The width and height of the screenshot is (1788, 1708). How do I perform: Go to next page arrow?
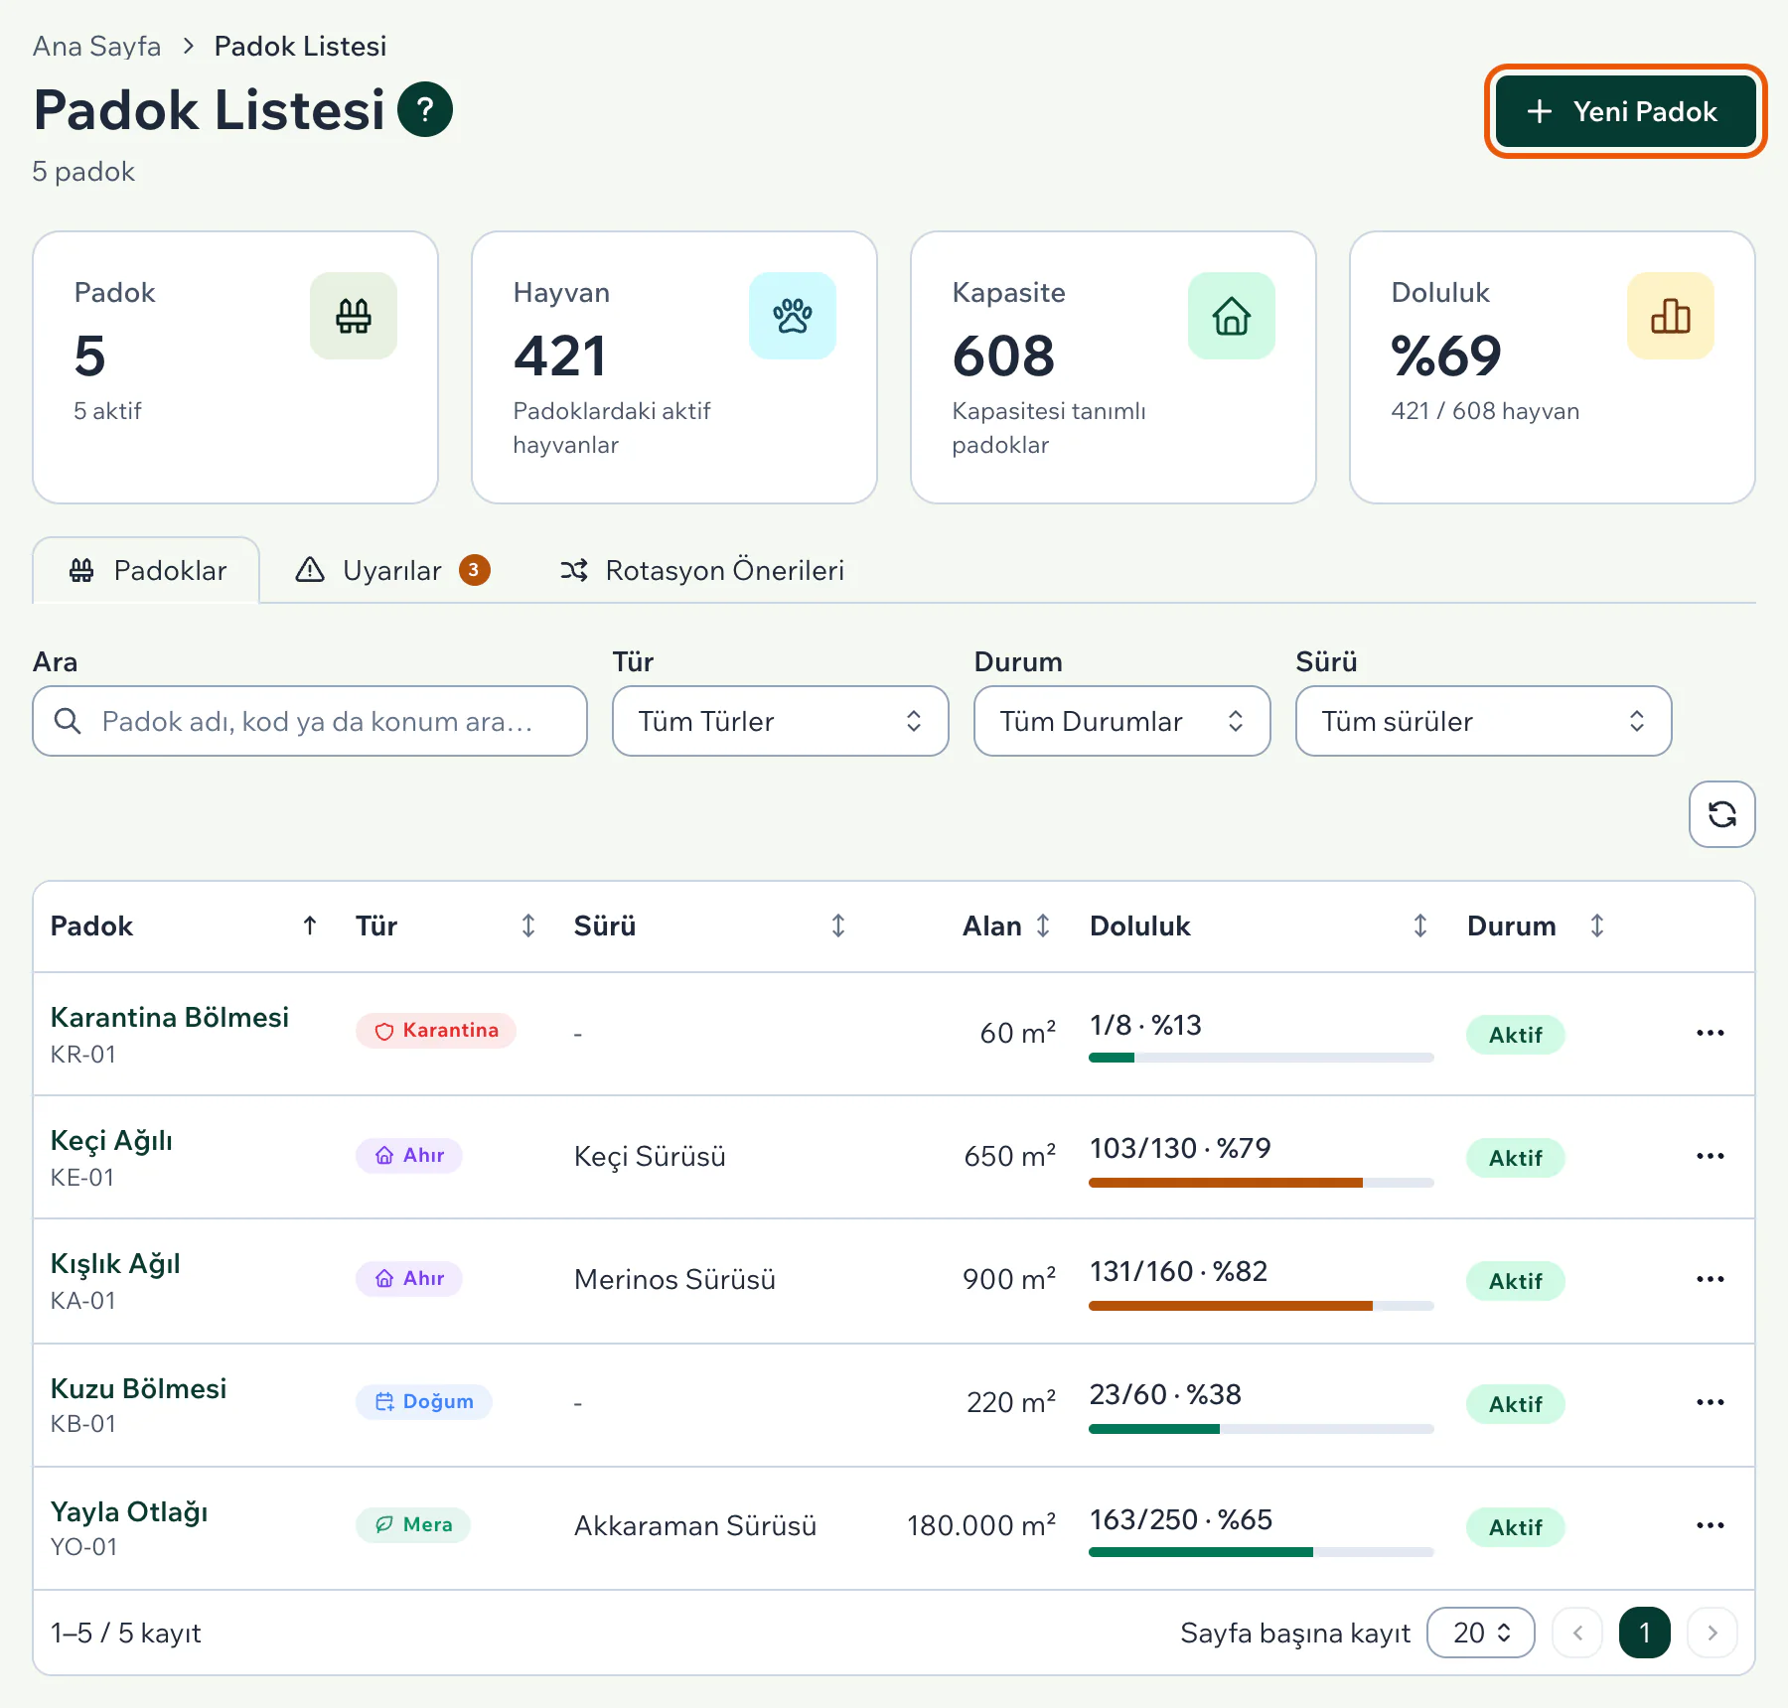point(1713,1633)
